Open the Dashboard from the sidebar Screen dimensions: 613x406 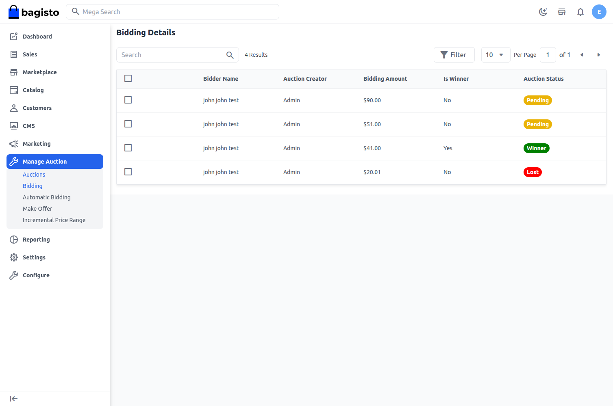[x=13, y=36]
